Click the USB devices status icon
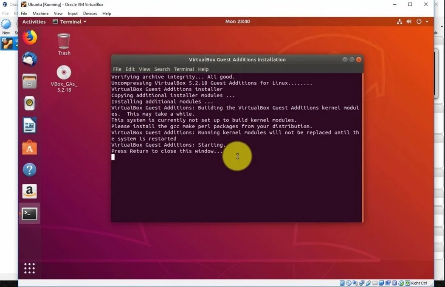The image size is (445, 287). pyautogui.click(x=369, y=283)
